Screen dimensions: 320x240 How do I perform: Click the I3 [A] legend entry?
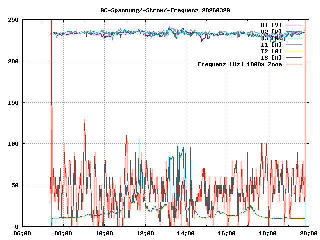point(271,57)
